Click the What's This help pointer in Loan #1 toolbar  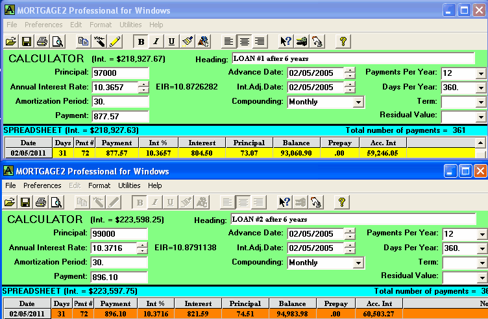[286, 41]
